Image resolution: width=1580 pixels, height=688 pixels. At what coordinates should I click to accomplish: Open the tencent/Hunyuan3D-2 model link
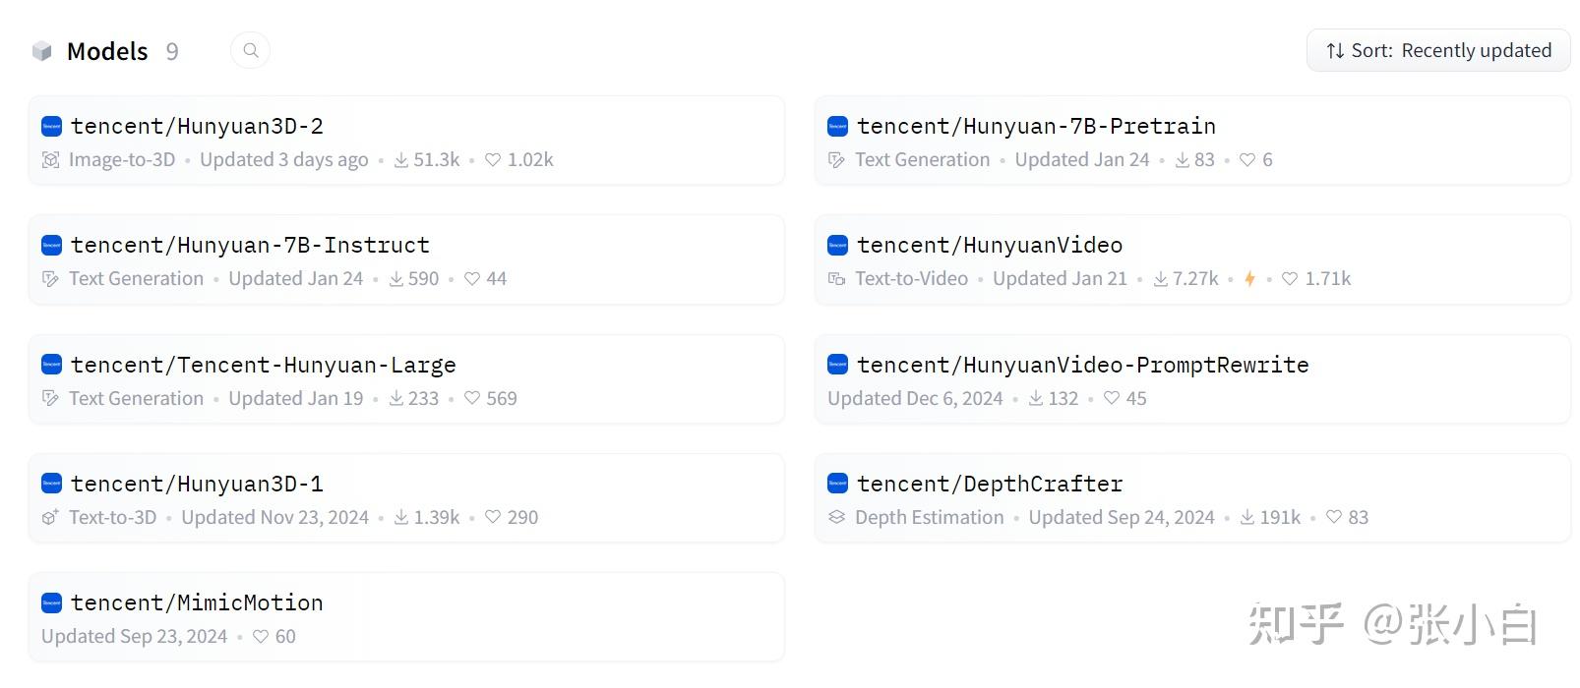tap(197, 126)
